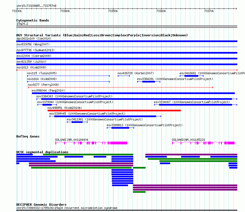Select the nsv1614 (Kidd2008) variant label
245x212 pixels.
[x=42, y=79]
